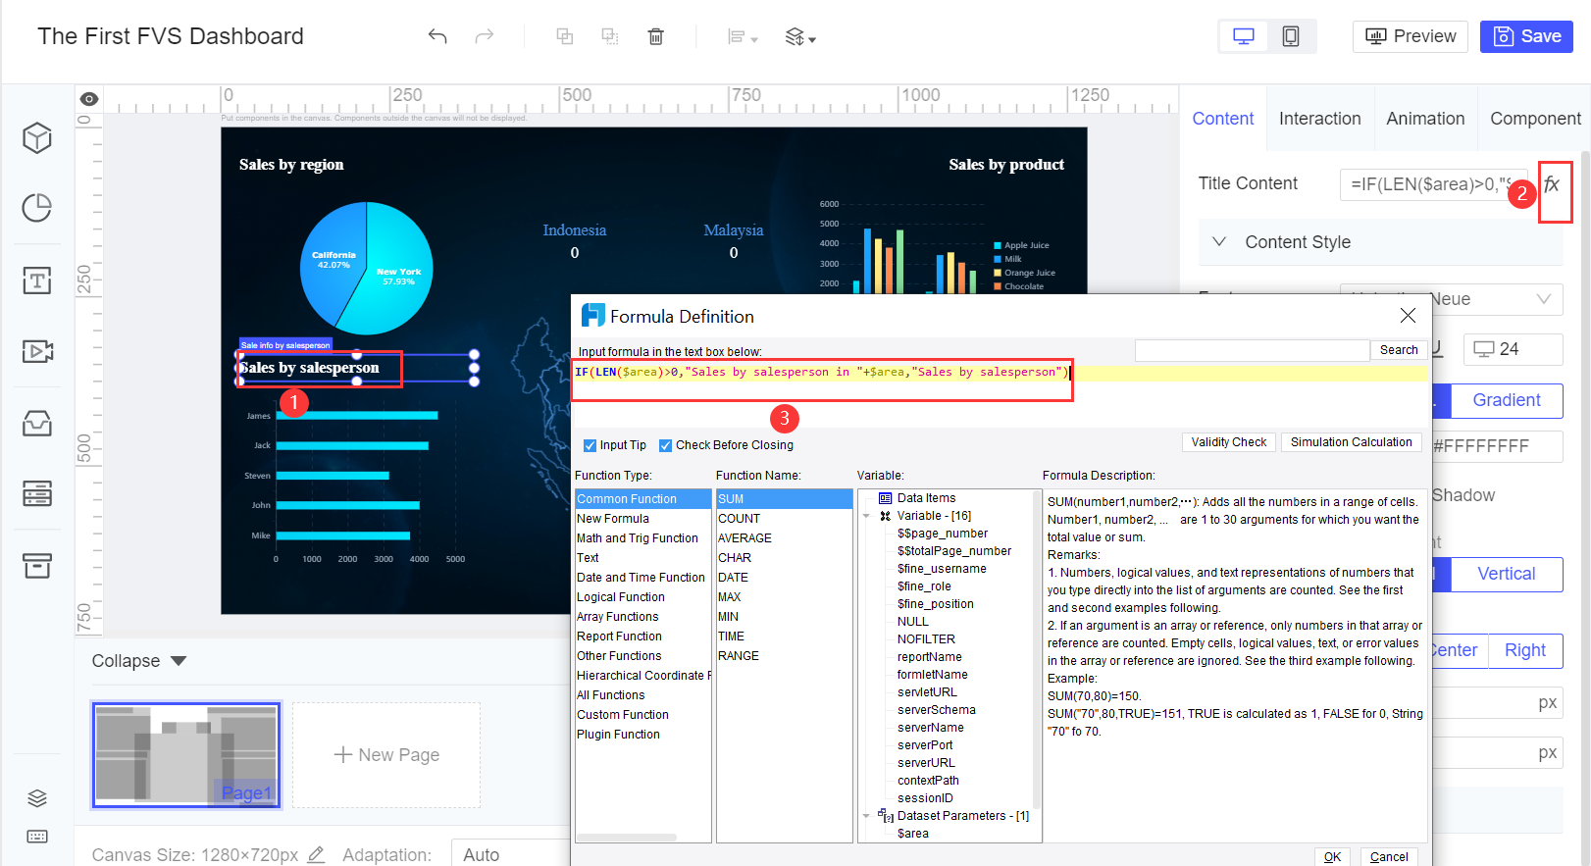Toggle the eye visibility icon

coord(89,99)
